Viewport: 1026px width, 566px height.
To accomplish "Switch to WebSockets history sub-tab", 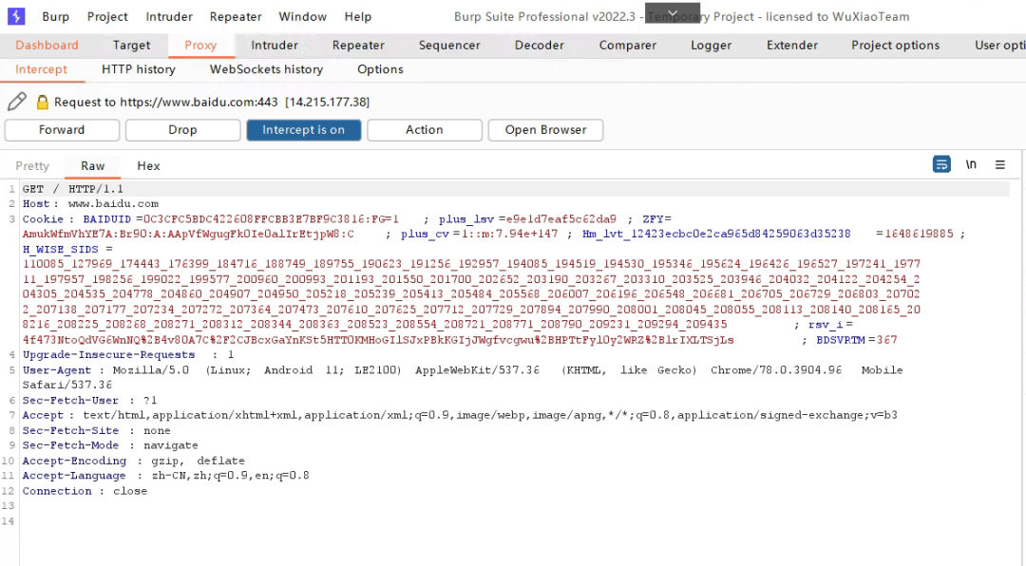I will (266, 69).
